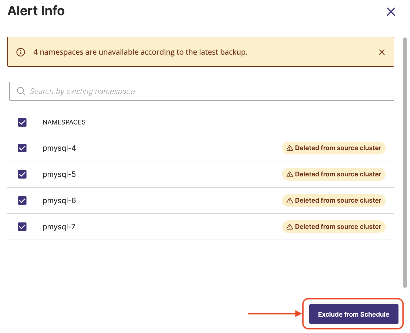Click warning triangle icon for pmysql-4
410x333 pixels.
point(290,148)
